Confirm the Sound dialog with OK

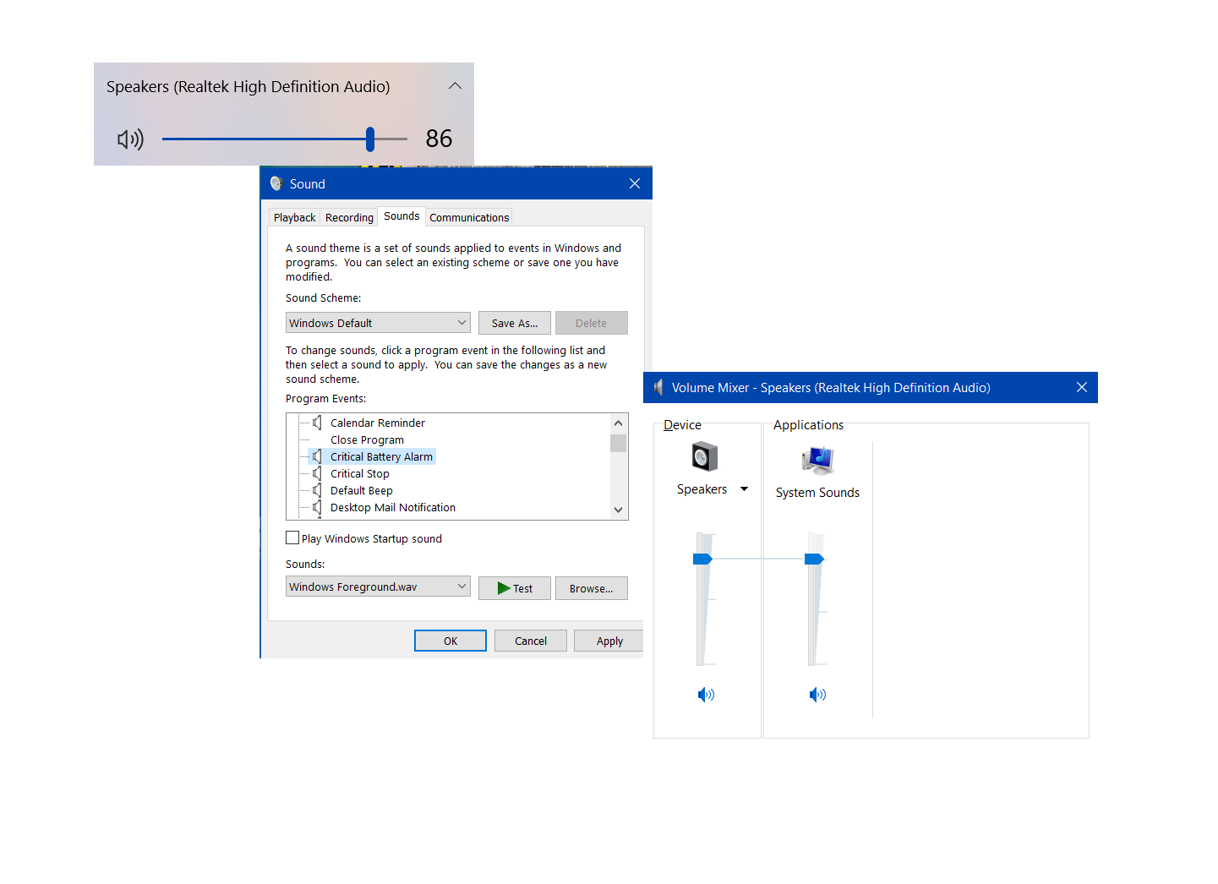[451, 641]
